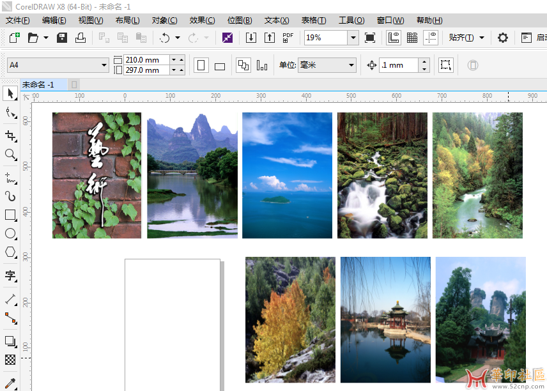
Task: Open the Options gear icon
Action: tap(502, 37)
